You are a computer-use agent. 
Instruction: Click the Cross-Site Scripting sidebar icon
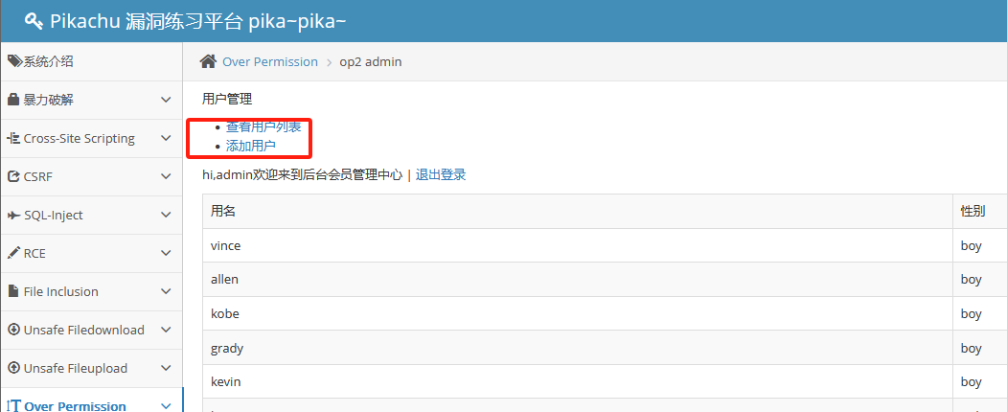[x=13, y=138]
